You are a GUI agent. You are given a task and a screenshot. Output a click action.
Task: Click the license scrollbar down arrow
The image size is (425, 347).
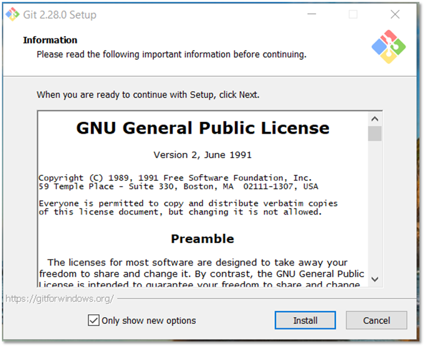pos(375,279)
